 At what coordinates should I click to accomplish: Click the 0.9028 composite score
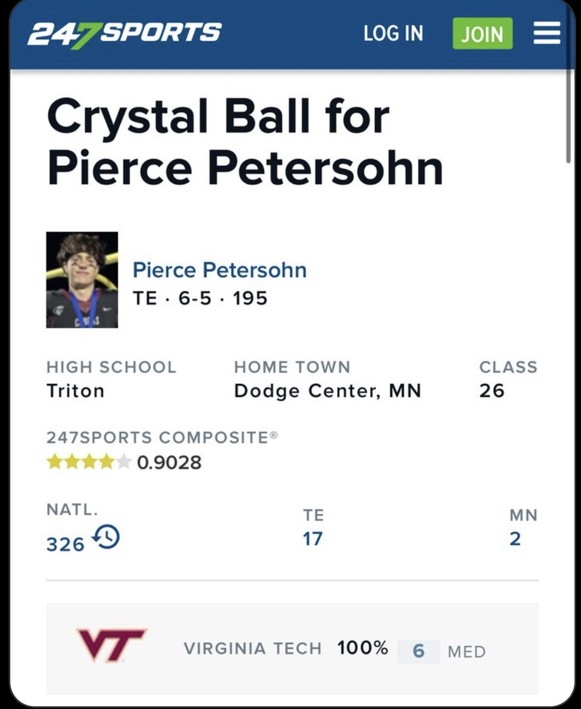point(169,463)
